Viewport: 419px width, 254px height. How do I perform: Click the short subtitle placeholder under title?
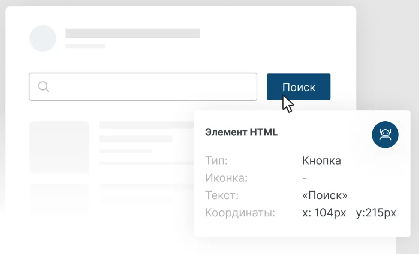[x=85, y=46]
